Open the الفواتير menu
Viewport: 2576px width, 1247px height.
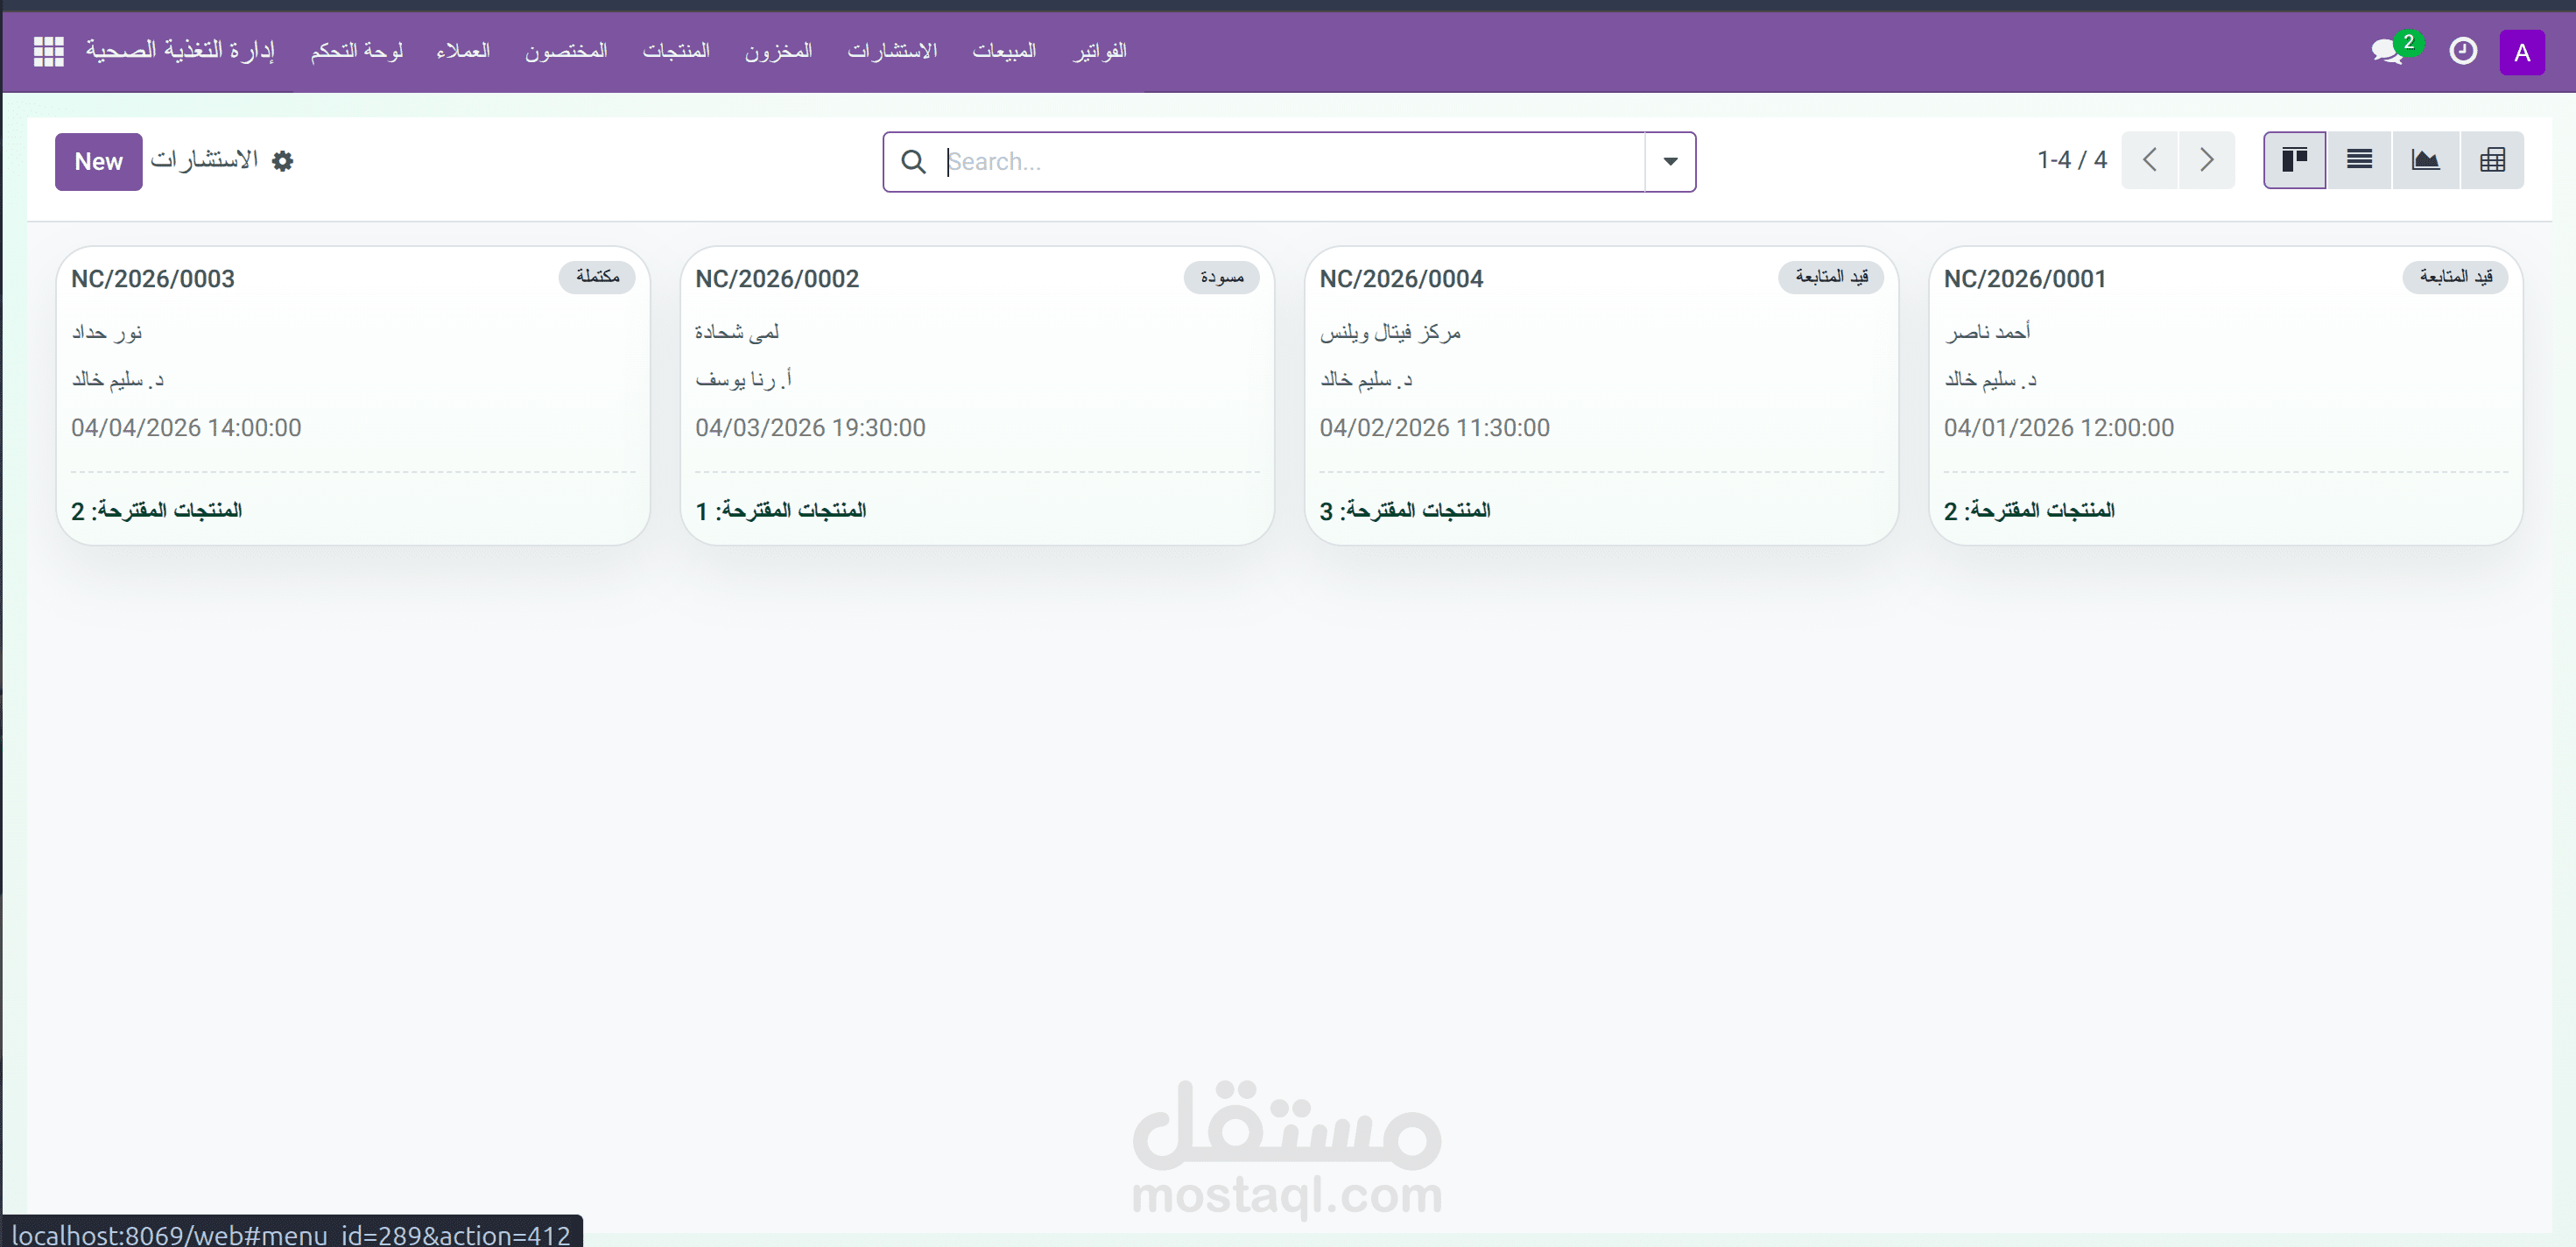(x=1100, y=51)
